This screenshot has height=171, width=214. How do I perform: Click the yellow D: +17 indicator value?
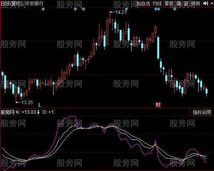pyautogui.click(x=49, y=112)
